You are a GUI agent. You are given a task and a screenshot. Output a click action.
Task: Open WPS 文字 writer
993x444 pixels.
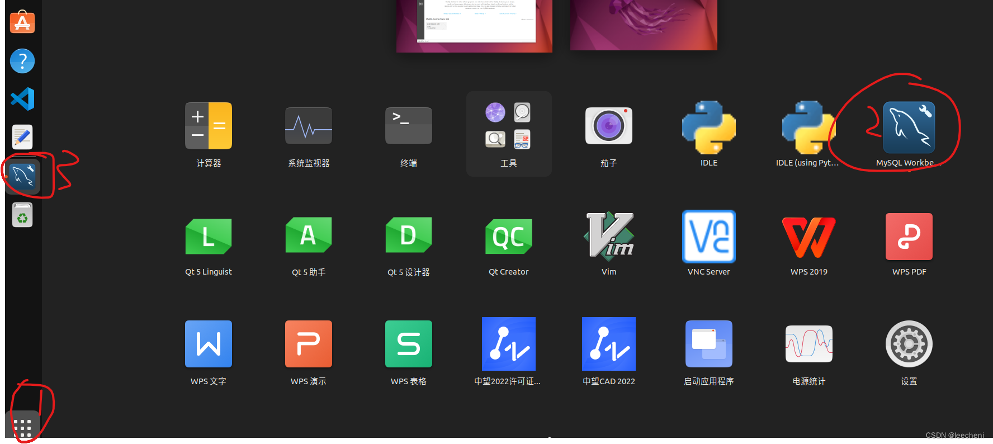[x=209, y=344]
